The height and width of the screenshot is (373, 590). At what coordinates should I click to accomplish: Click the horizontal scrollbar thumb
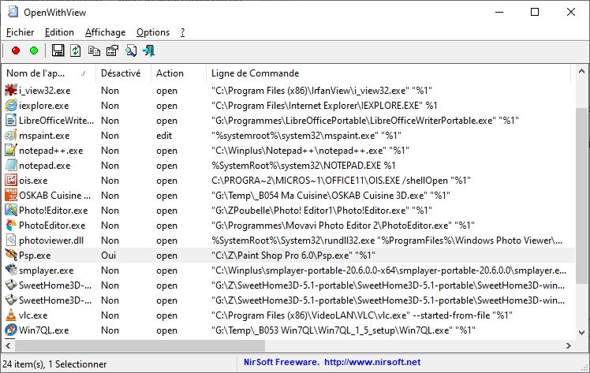(x=140, y=345)
